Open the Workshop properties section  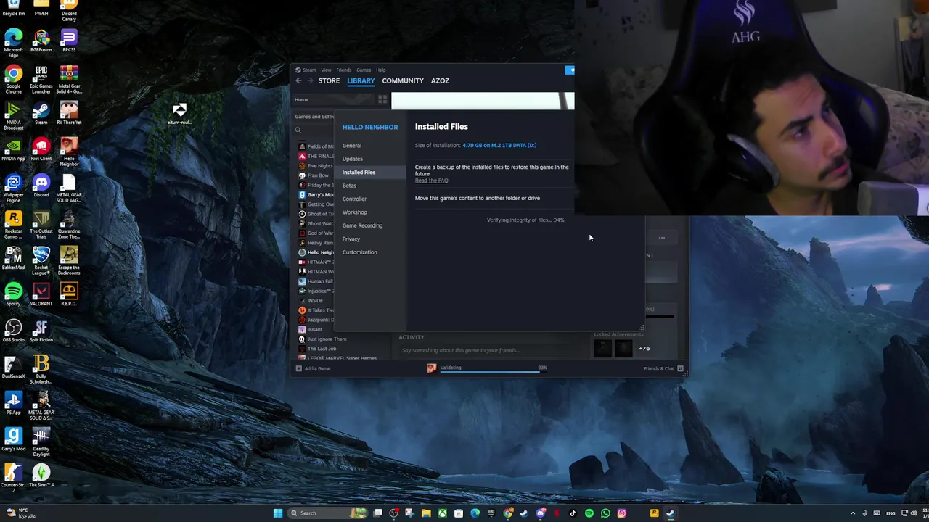pyautogui.click(x=355, y=212)
